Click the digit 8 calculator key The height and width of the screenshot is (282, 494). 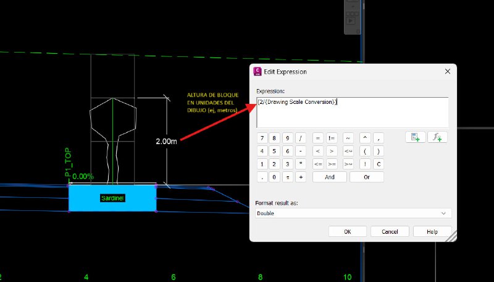click(x=274, y=138)
